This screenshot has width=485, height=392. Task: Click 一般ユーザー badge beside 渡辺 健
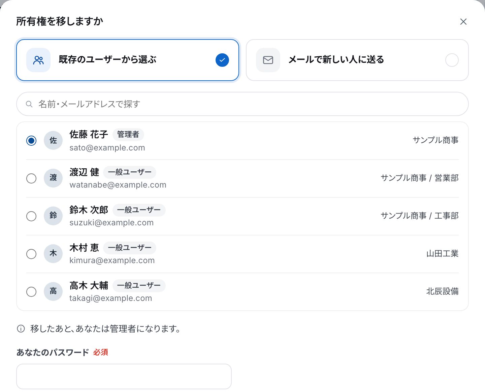(x=130, y=172)
